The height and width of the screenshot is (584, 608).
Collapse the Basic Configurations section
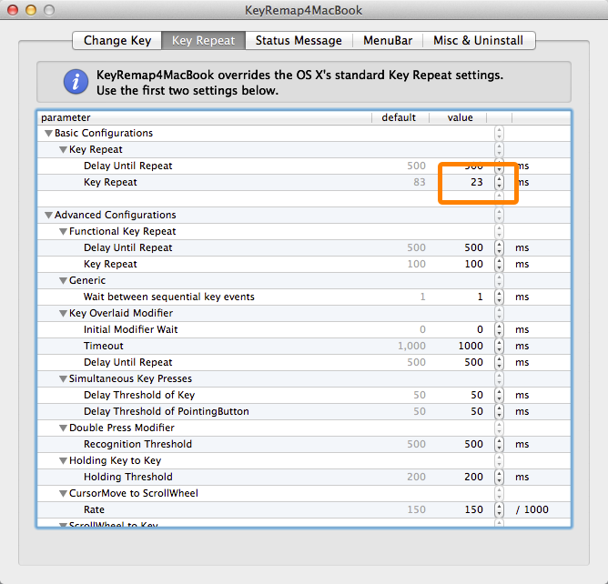48,134
